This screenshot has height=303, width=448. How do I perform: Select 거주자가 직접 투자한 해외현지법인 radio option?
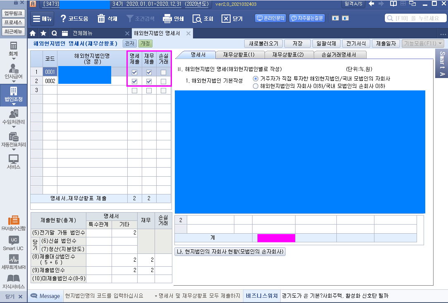[x=255, y=79]
